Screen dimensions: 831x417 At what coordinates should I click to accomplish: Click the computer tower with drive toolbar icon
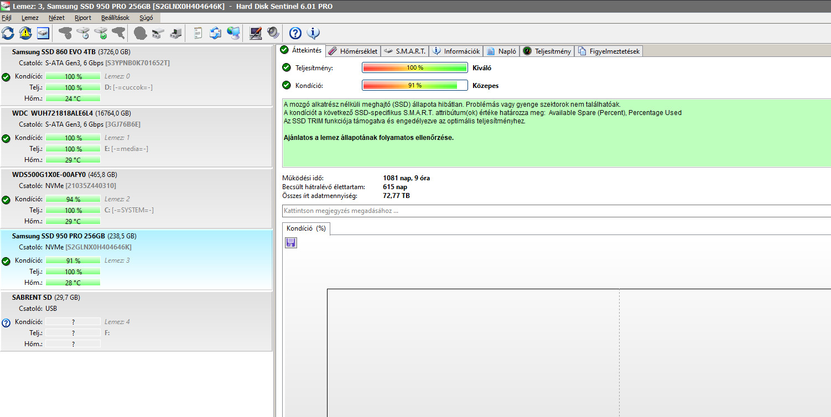tap(176, 33)
